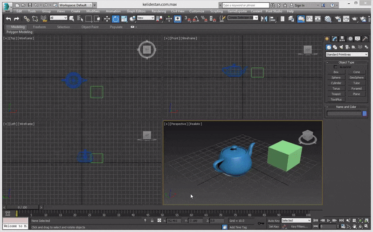This screenshot has height=232, width=373.
Task: Click the Unlink Selection chain icon
Action: [x=35, y=19]
